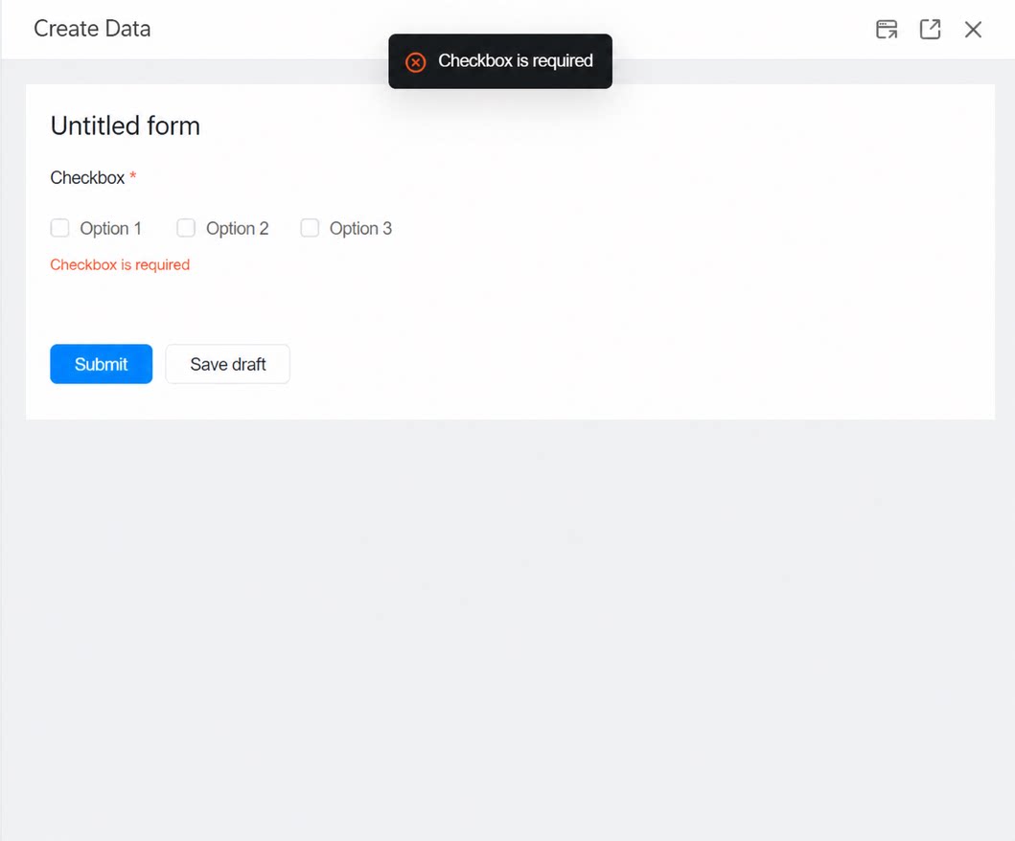
Task: Check the Option 1 checkbox
Action: pyautogui.click(x=59, y=228)
